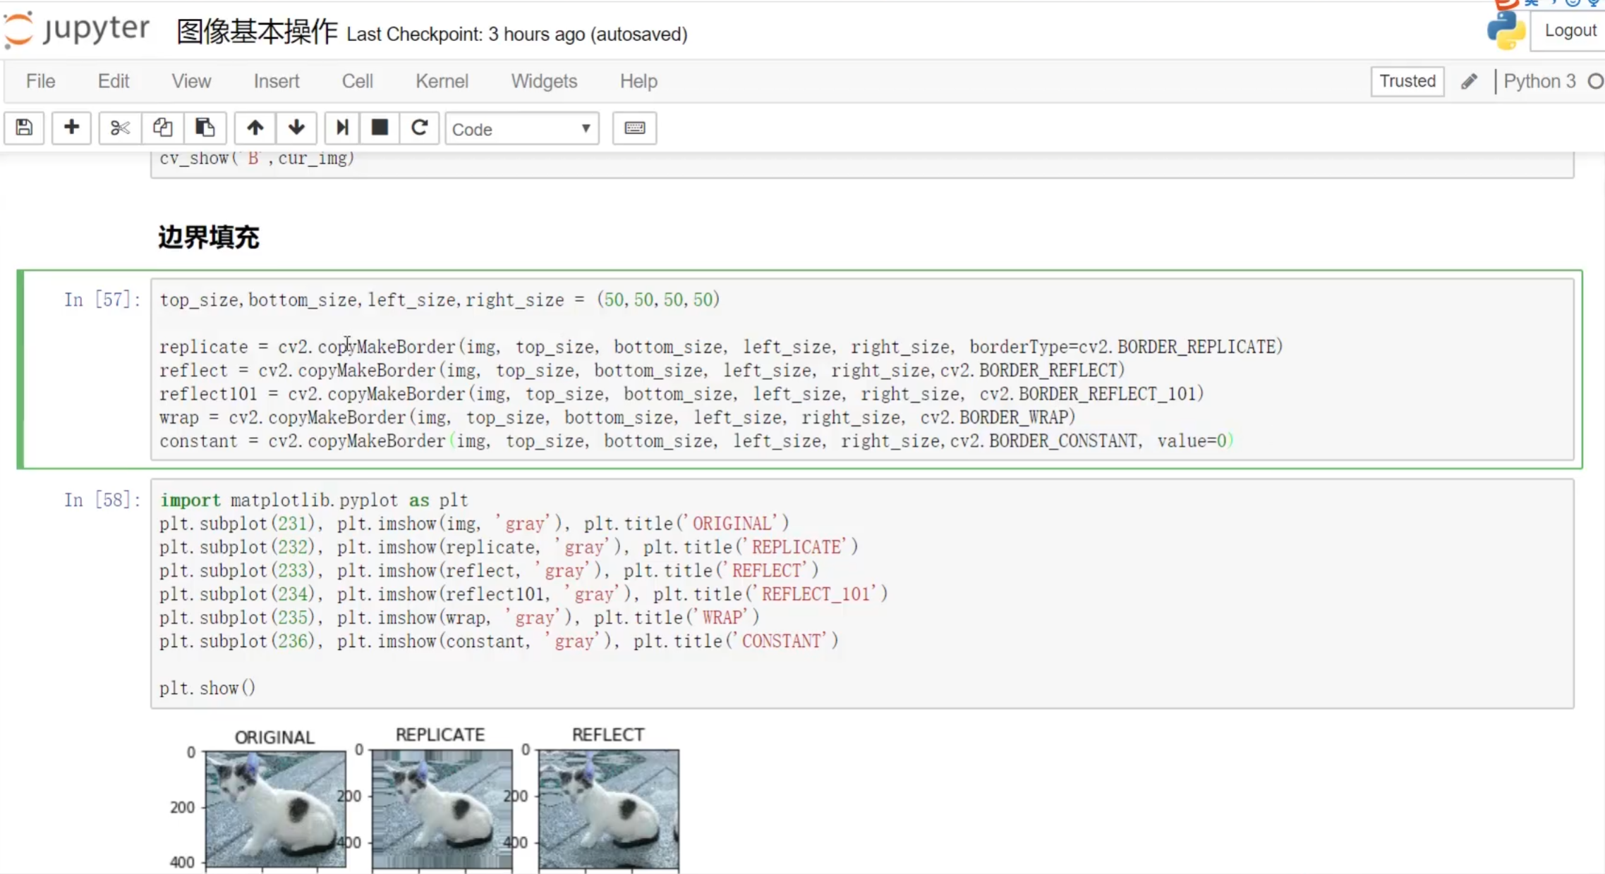1605x874 pixels.
Task: Paste cells below icon
Action: [x=205, y=128]
